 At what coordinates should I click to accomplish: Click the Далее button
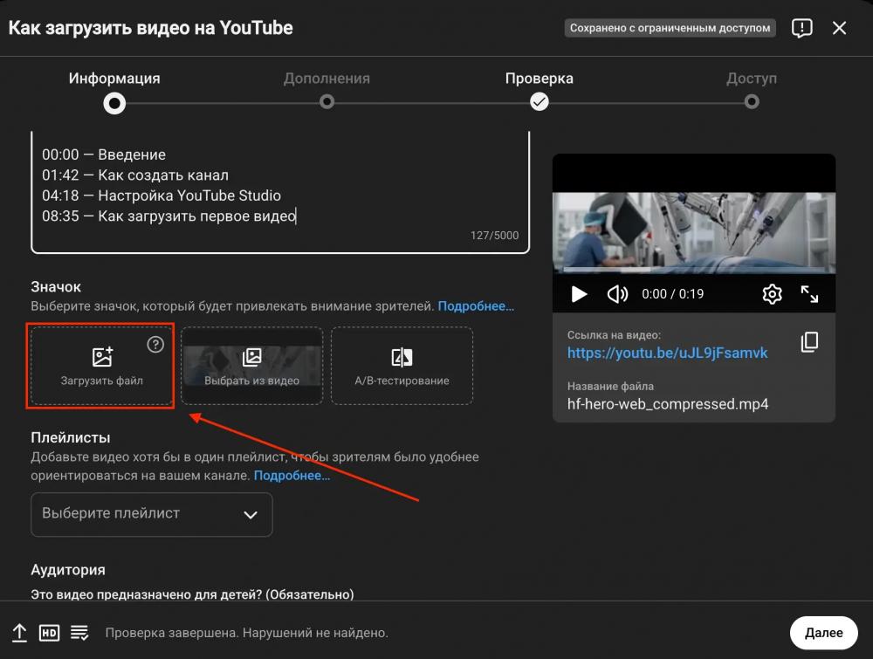tap(823, 633)
